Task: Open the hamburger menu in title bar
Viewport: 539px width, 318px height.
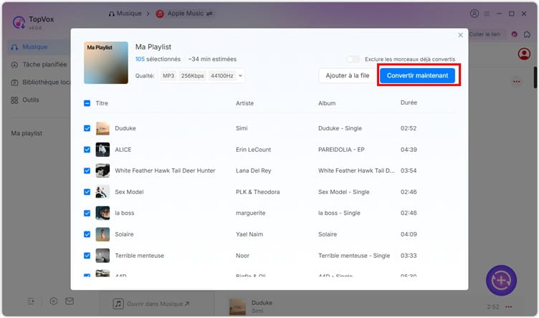Action: (487, 14)
